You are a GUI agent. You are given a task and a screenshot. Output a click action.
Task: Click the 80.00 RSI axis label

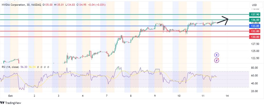click(x=254, y=68)
